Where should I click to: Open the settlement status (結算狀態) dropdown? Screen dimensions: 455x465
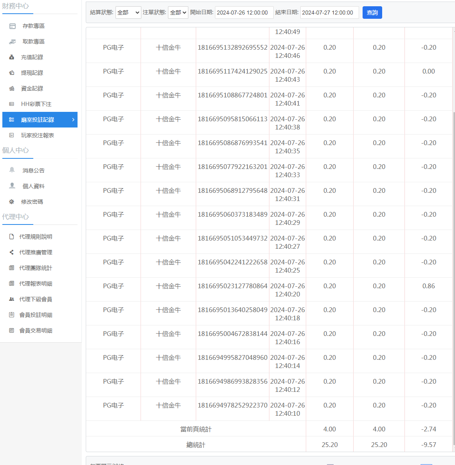point(128,13)
